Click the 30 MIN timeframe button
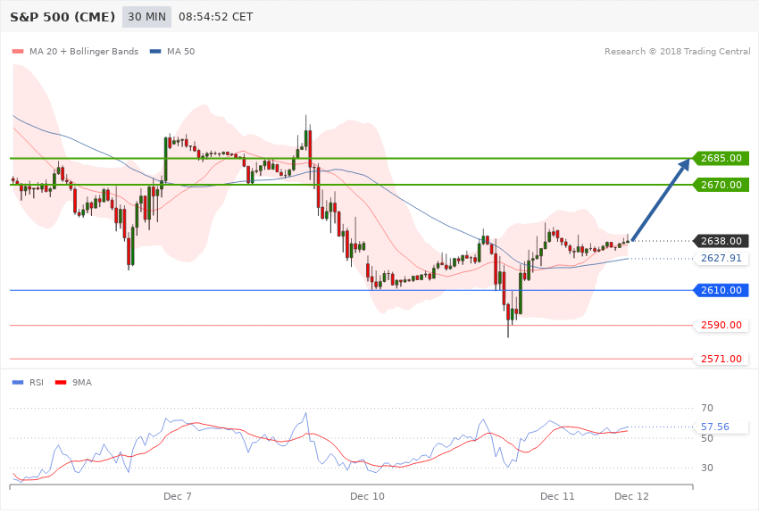 pyautogui.click(x=146, y=17)
